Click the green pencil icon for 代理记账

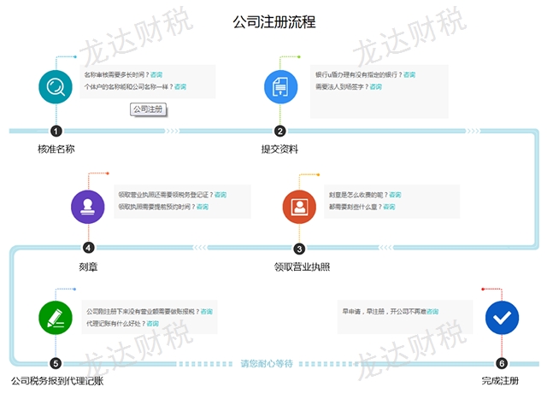(x=56, y=318)
